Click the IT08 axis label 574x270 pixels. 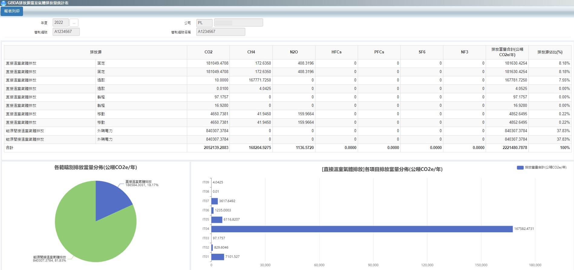[206, 192]
